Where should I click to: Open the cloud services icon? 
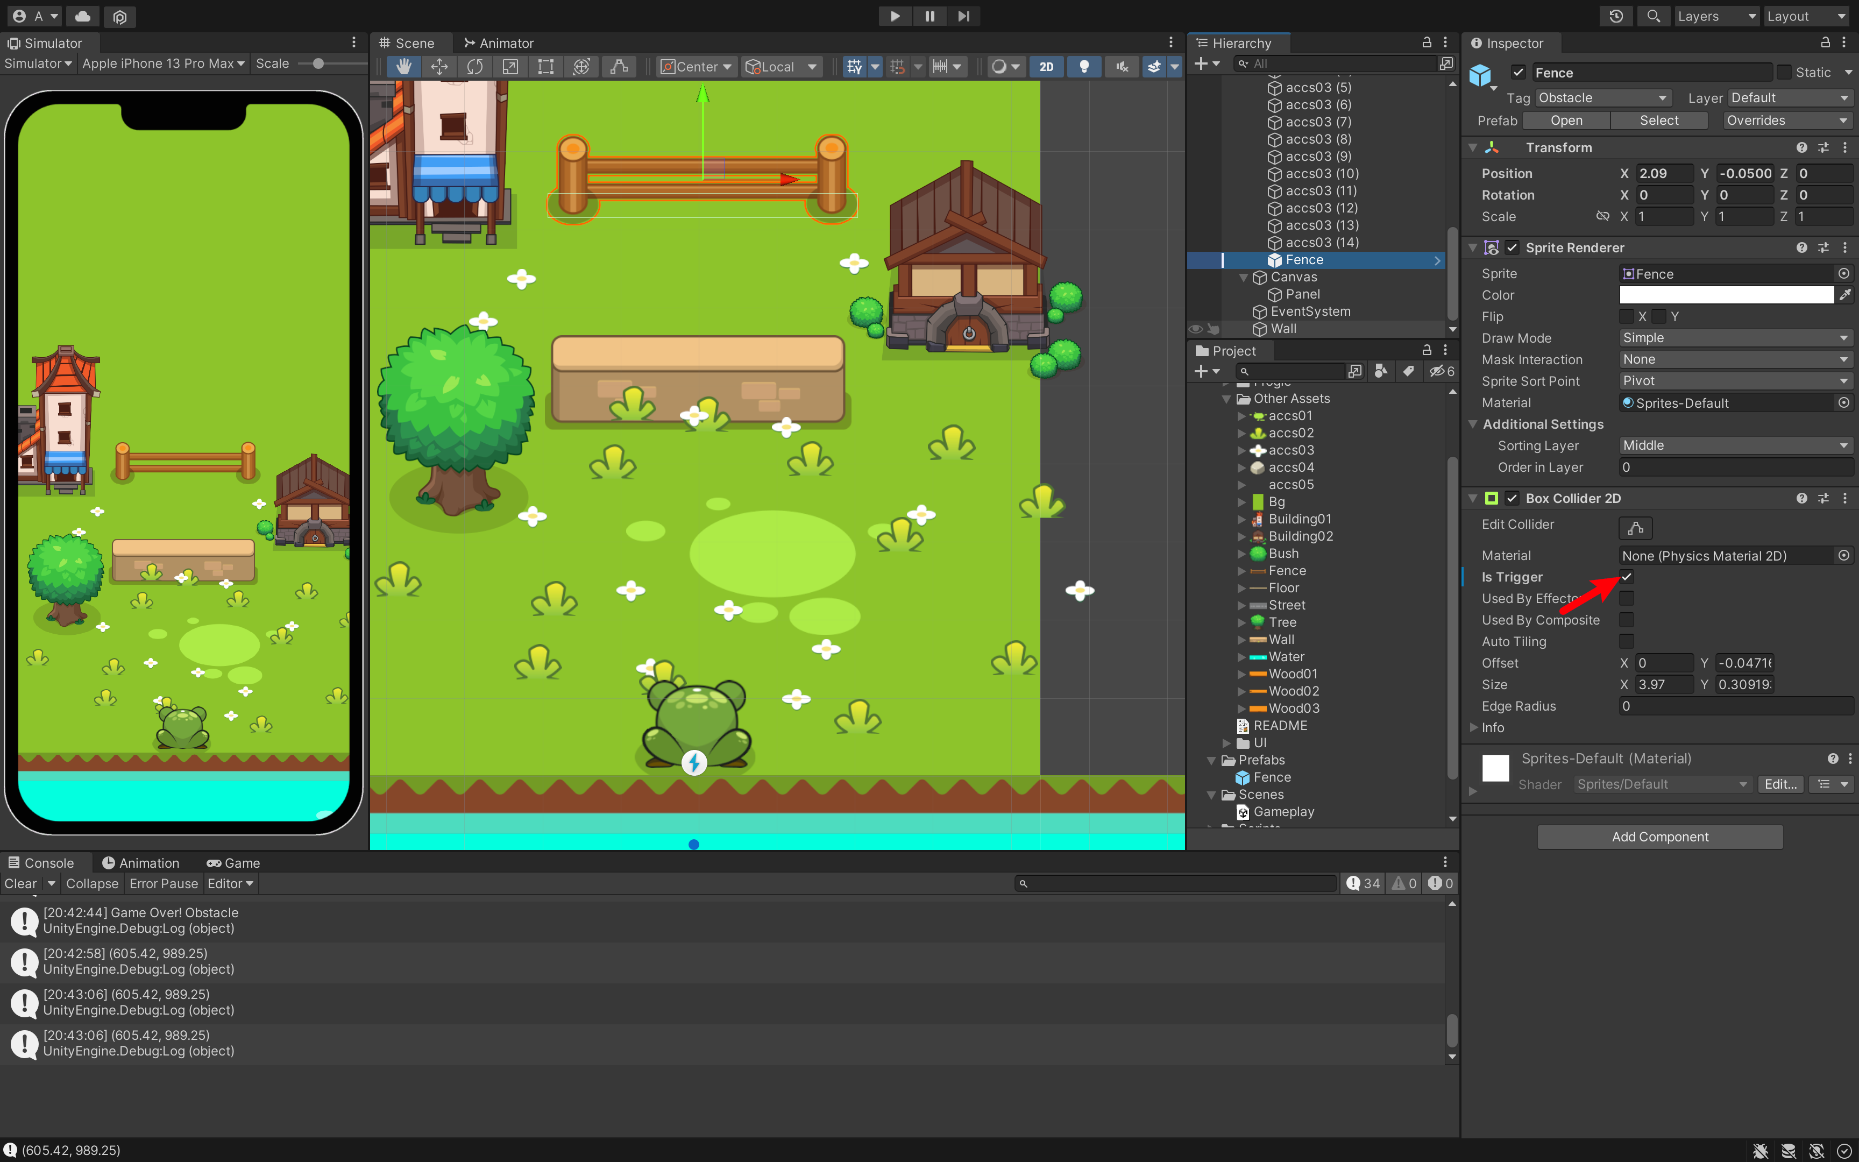83,16
